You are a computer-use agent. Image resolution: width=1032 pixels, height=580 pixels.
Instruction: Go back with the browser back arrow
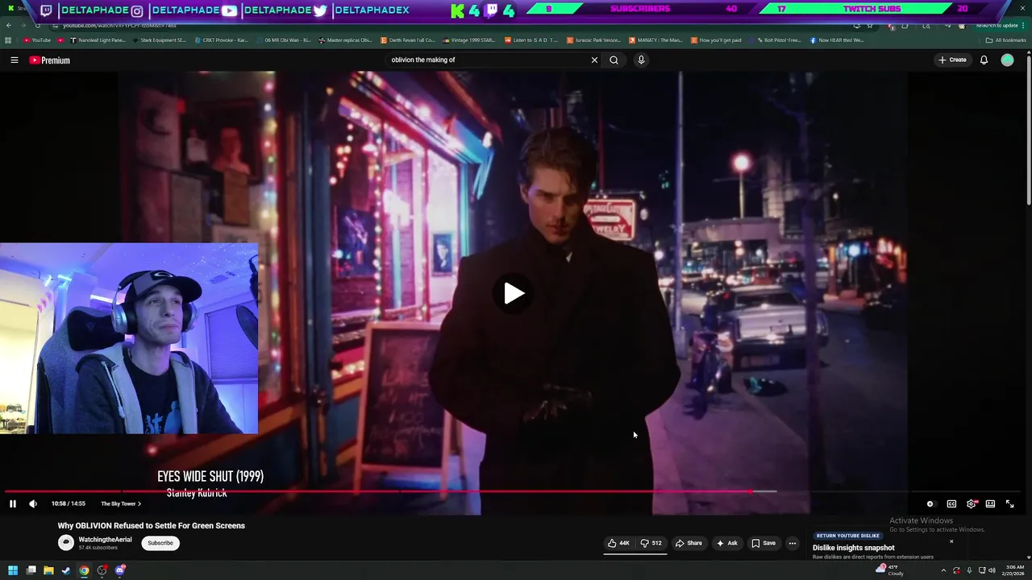[x=9, y=26]
